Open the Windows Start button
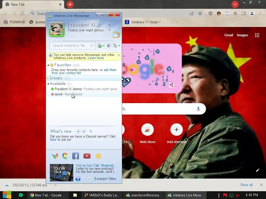The width and height of the screenshot is (266, 199). point(7,195)
